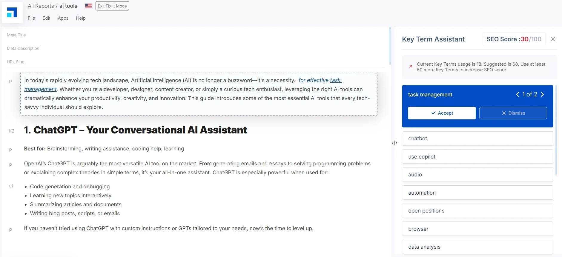Open the Help menu
Viewport: 562px width, 257px height.
(x=81, y=18)
